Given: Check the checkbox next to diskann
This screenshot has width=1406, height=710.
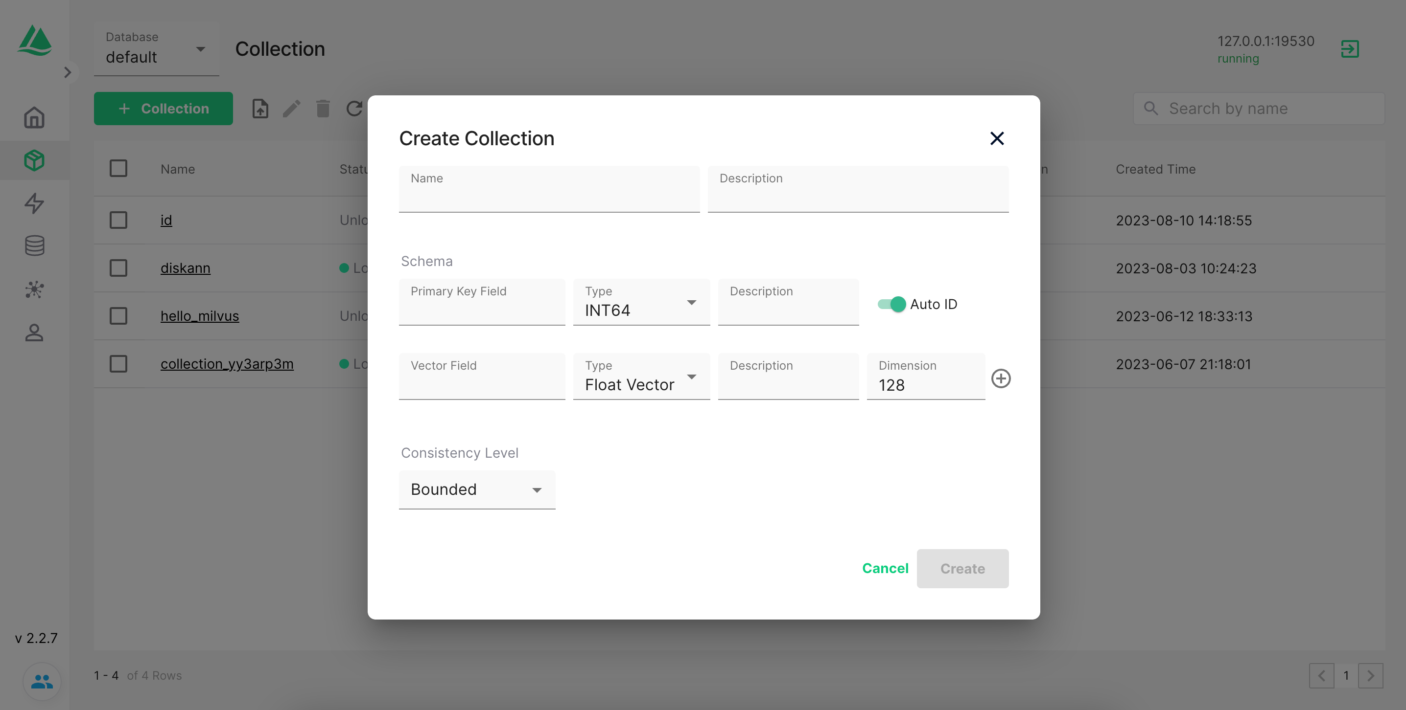Looking at the screenshot, I should pos(118,267).
